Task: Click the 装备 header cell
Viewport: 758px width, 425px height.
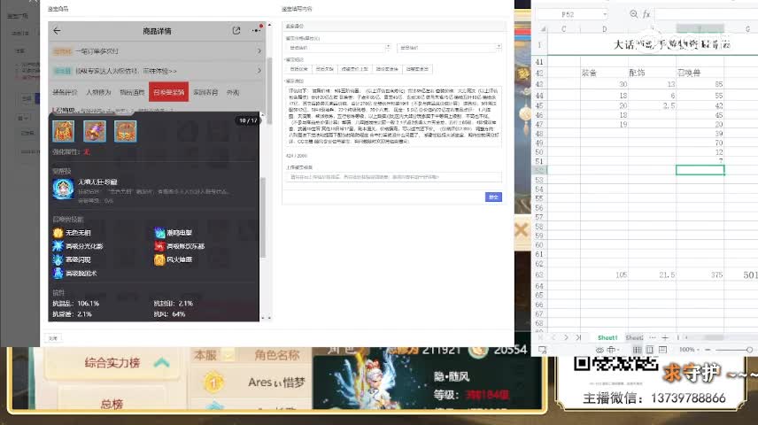Action: coord(604,73)
